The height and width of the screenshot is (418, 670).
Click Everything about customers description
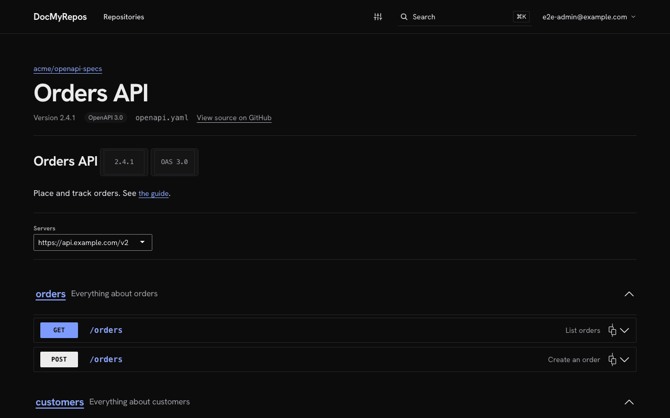[139, 402]
